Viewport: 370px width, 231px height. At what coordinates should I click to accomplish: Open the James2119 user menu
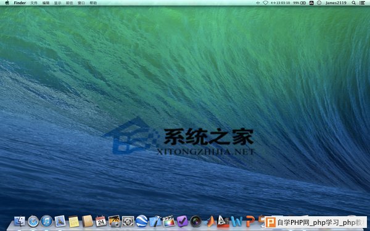(336, 3)
